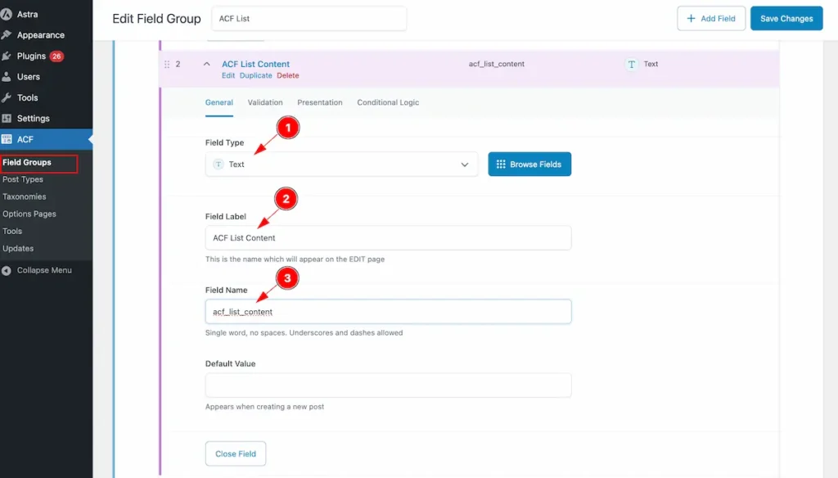The width and height of the screenshot is (838, 478).
Task: Click the ACF menu icon
Action: coord(7,139)
